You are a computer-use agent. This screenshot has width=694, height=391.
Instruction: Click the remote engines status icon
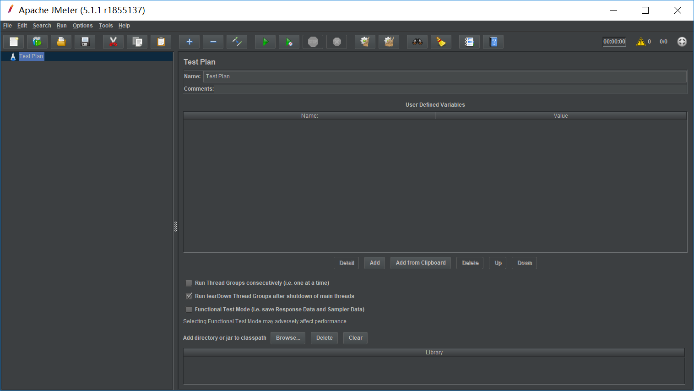coord(682,42)
